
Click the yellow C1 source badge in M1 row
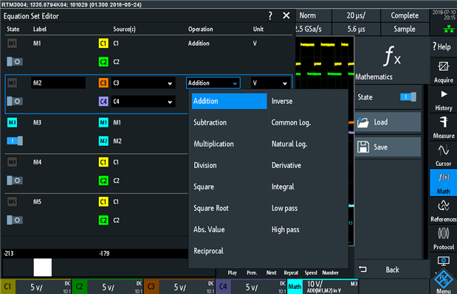click(103, 43)
